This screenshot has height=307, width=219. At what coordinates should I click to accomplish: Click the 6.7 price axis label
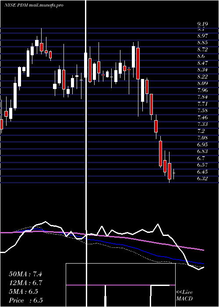[x=201, y=158]
